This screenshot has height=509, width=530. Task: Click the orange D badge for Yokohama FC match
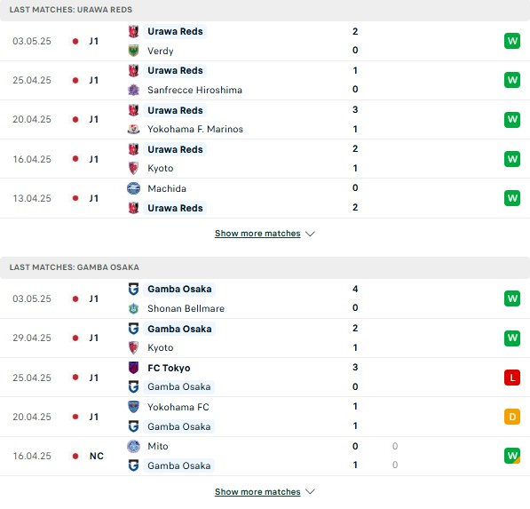coord(512,417)
